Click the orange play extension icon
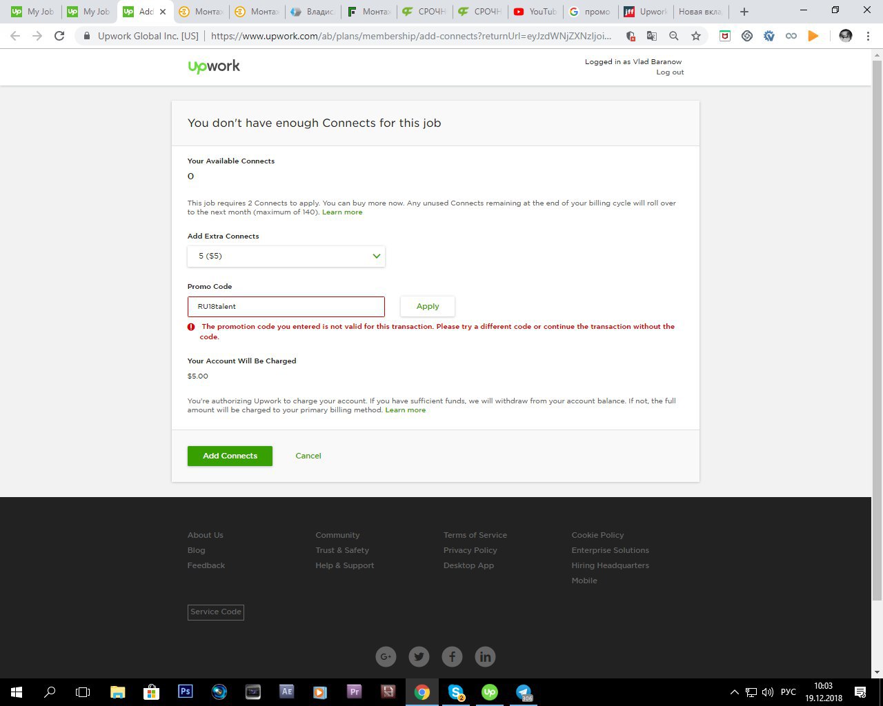The height and width of the screenshot is (706, 883). click(813, 36)
